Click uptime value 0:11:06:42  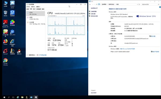point(52,50)
